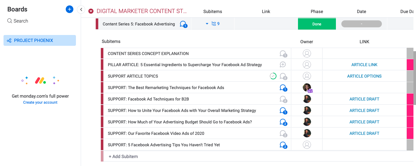Collapse the left Boards sidebar
Image resolution: width=416 pixels, height=166 pixels.
(81, 10)
